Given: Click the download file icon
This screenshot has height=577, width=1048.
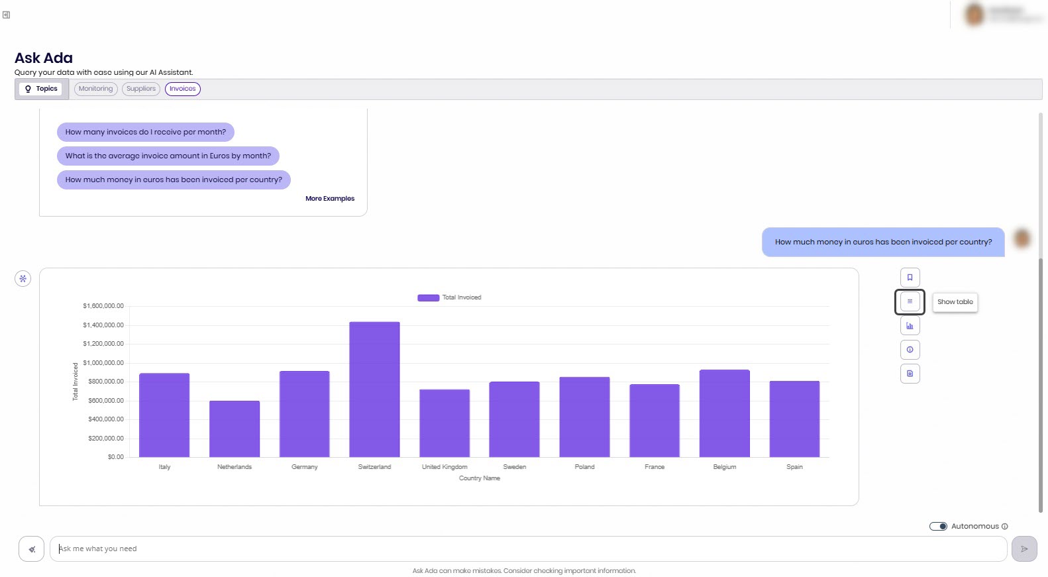Looking at the screenshot, I should (x=910, y=374).
